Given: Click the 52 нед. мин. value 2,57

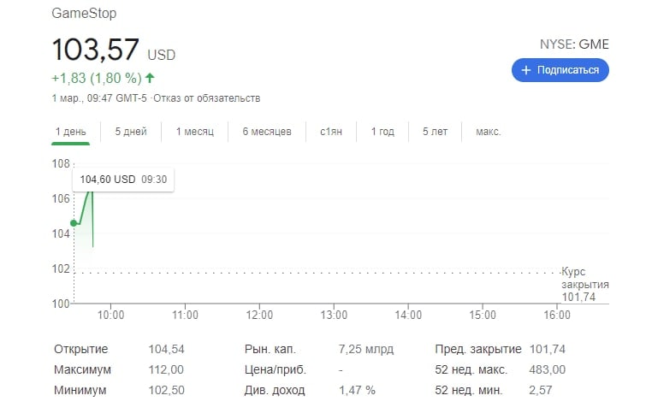Looking at the screenshot, I should (541, 390).
